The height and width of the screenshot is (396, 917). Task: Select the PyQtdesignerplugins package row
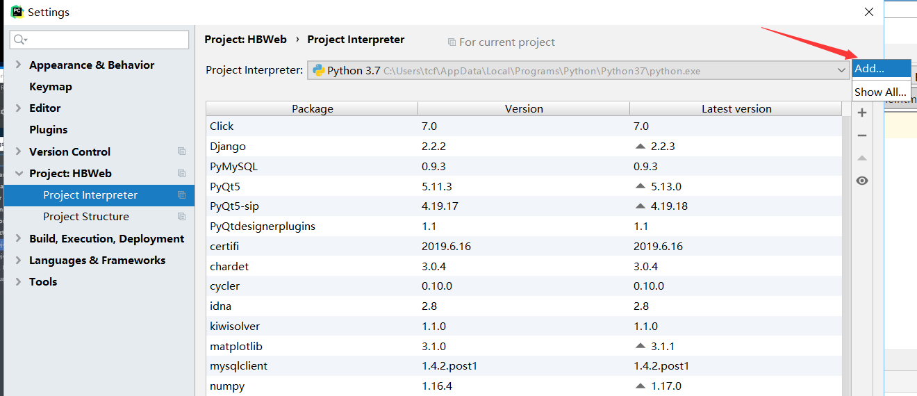point(524,226)
